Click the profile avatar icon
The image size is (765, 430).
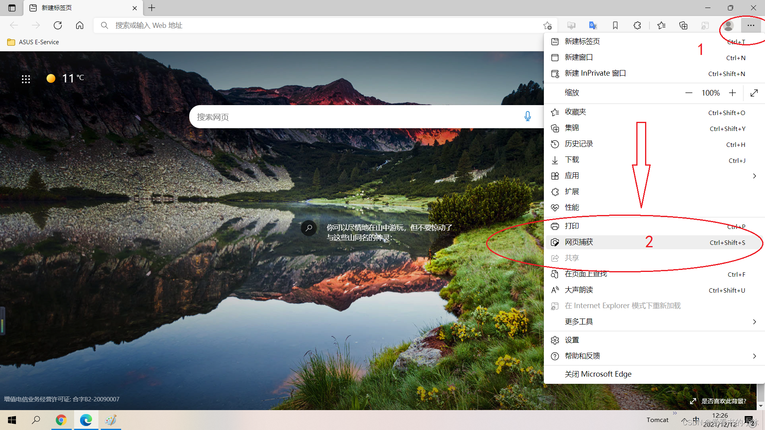click(728, 25)
